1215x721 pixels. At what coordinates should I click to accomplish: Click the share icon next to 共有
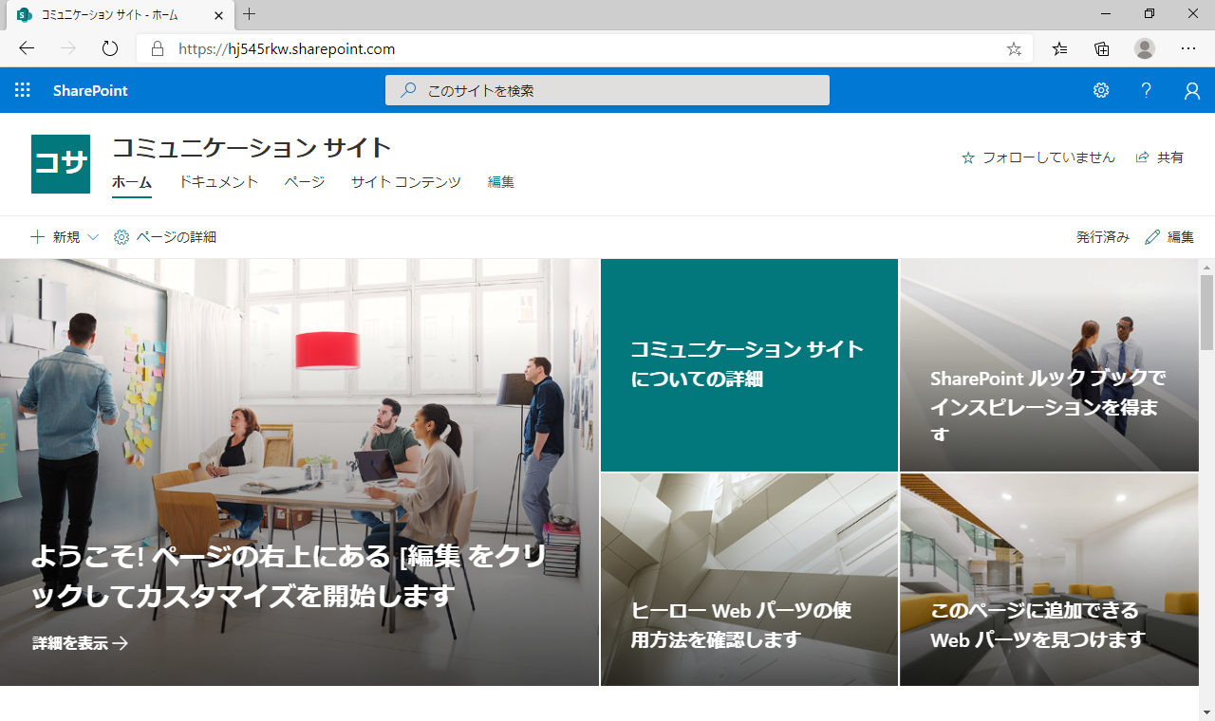pyautogui.click(x=1143, y=157)
